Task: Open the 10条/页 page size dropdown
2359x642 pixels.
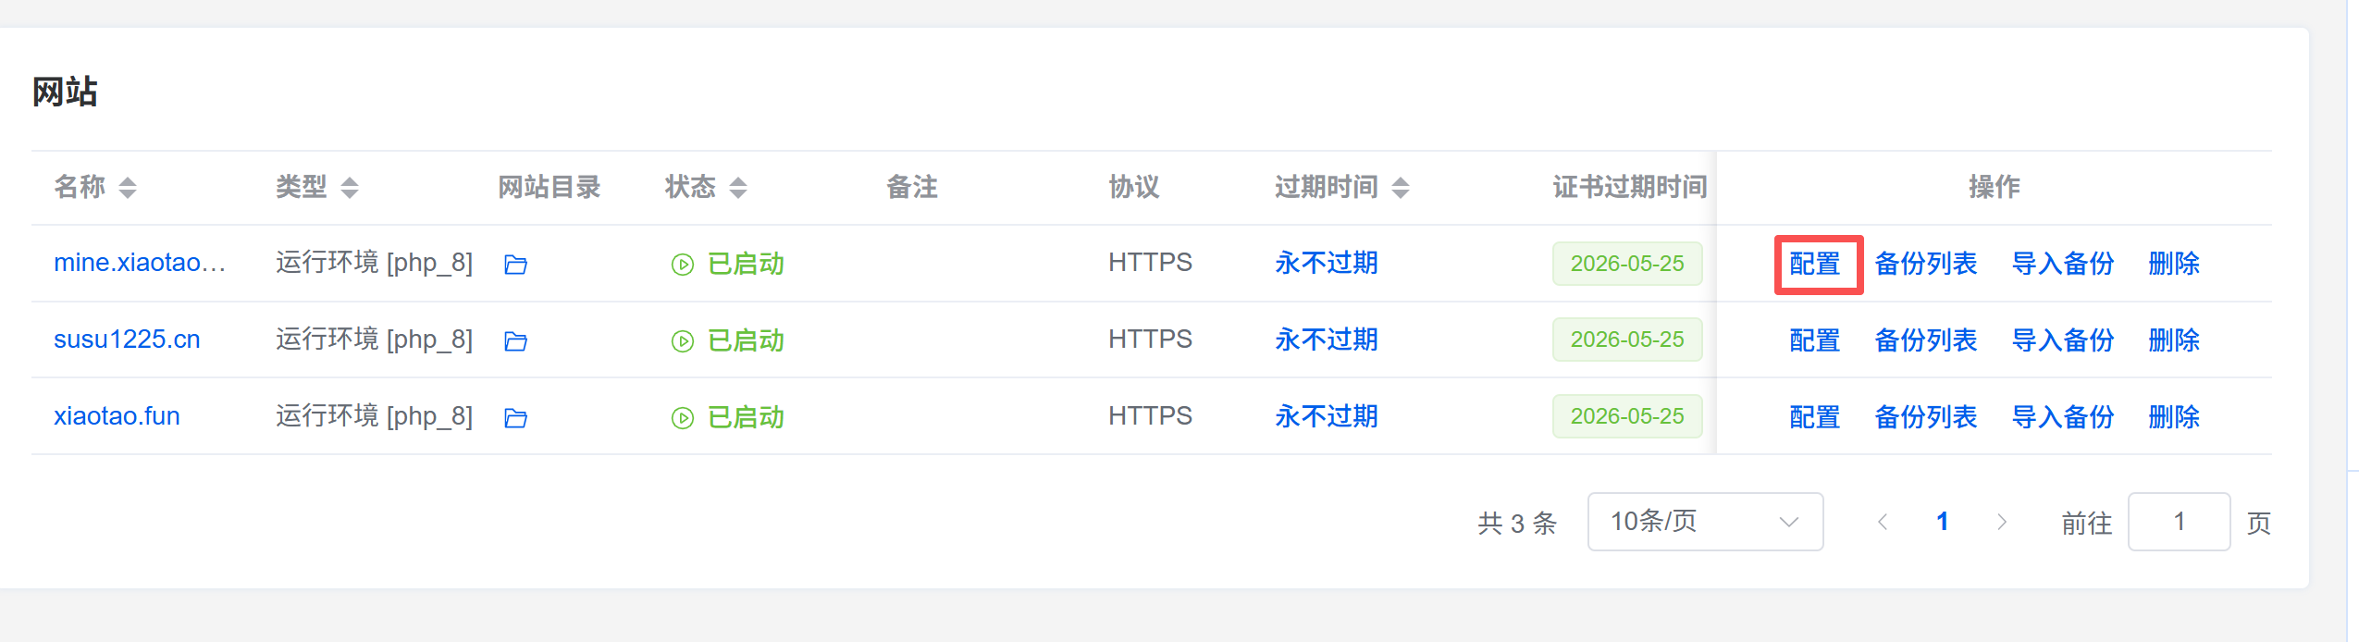Action: [x=1705, y=523]
